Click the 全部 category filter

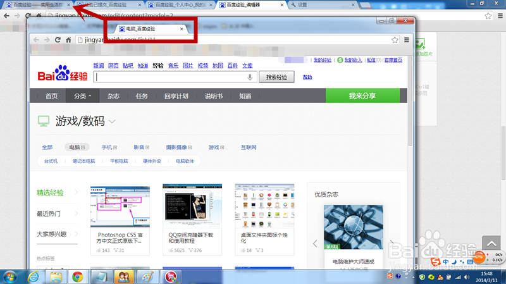pos(47,147)
